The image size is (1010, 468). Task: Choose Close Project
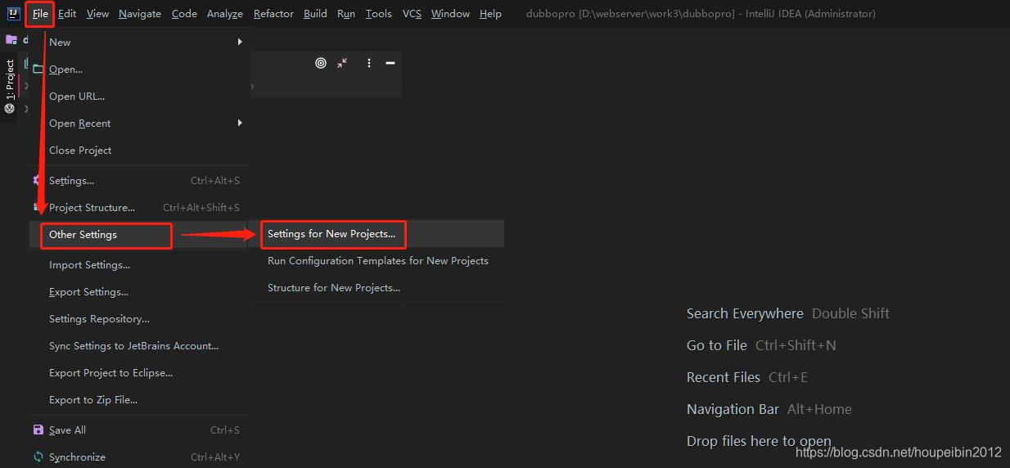pos(139,151)
